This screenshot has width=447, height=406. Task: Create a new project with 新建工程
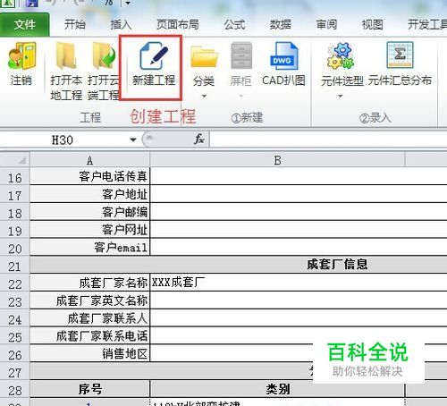(154, 64)
